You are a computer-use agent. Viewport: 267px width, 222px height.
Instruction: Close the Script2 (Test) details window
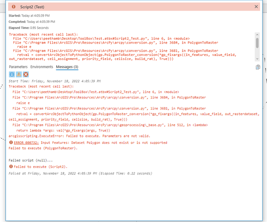[x=256, y=7]
